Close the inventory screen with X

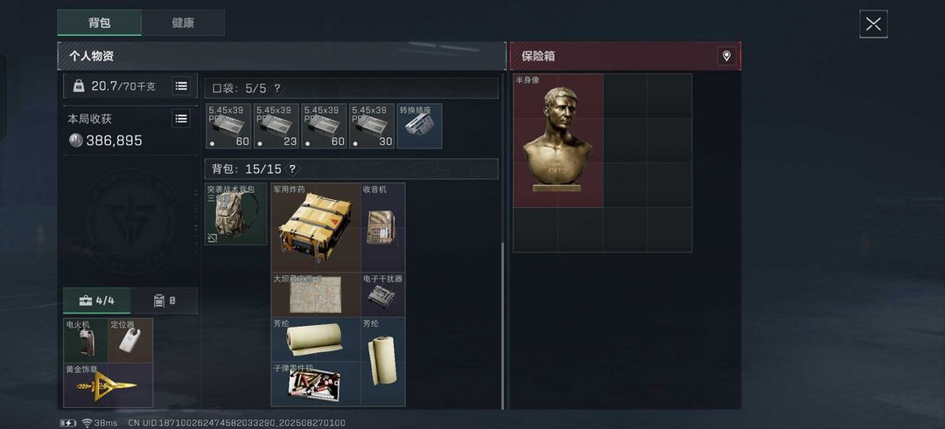pyautogui.click(x=873, y=24)
